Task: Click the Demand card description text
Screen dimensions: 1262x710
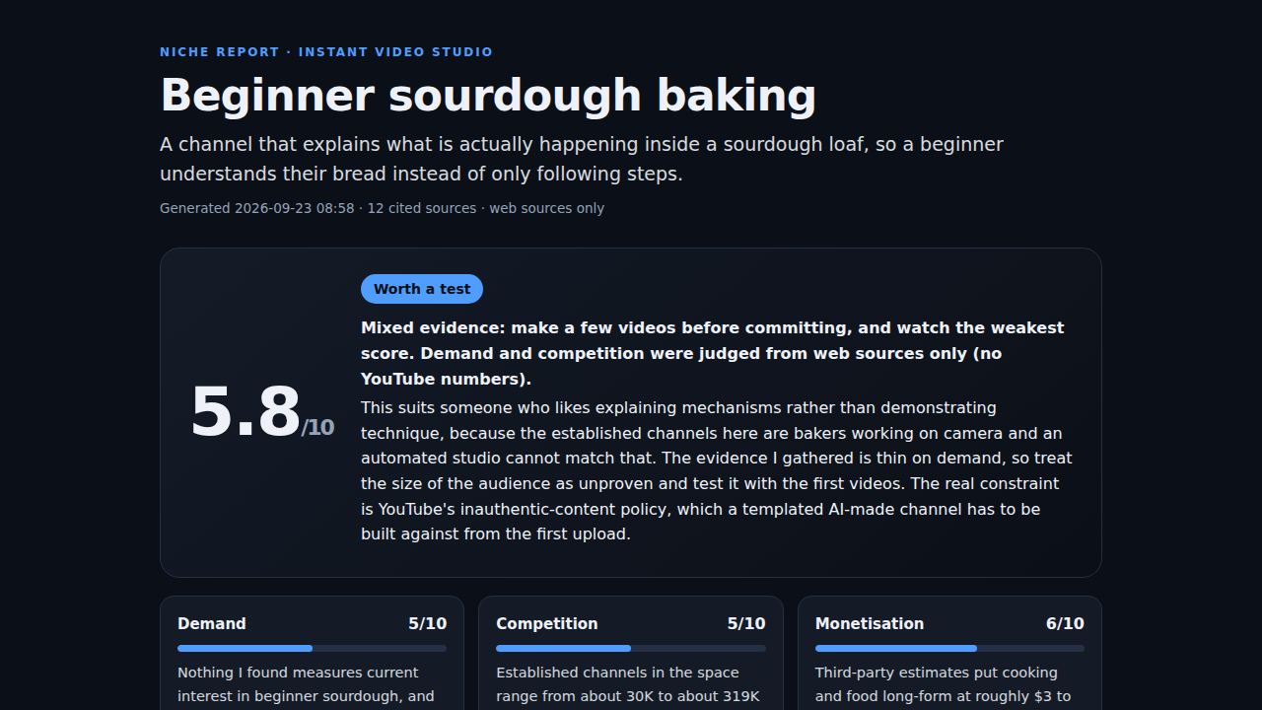Action: point(312,687)
